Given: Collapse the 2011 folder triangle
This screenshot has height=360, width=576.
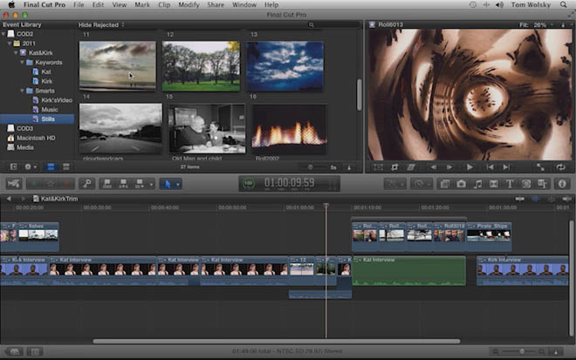Looking at the screenshot, I should pyautogui.click(x=10, y=44).
